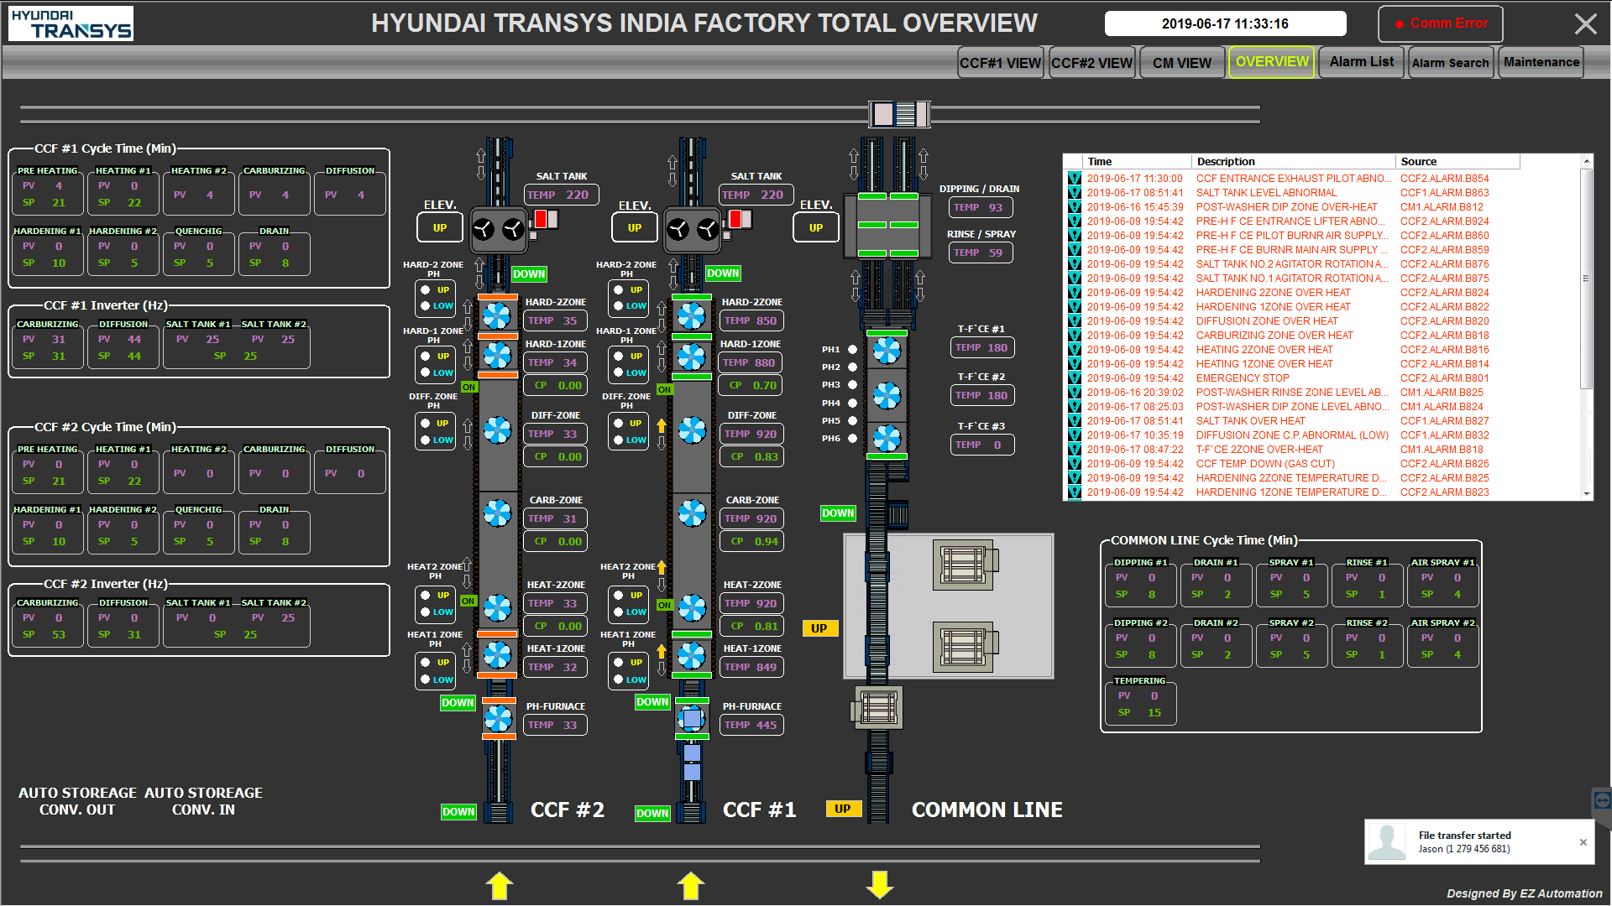This screenshot has height=906, width=1612.
Task: Click the red indicator beside CCF #1 salt tank
Action: coord(735,220)
